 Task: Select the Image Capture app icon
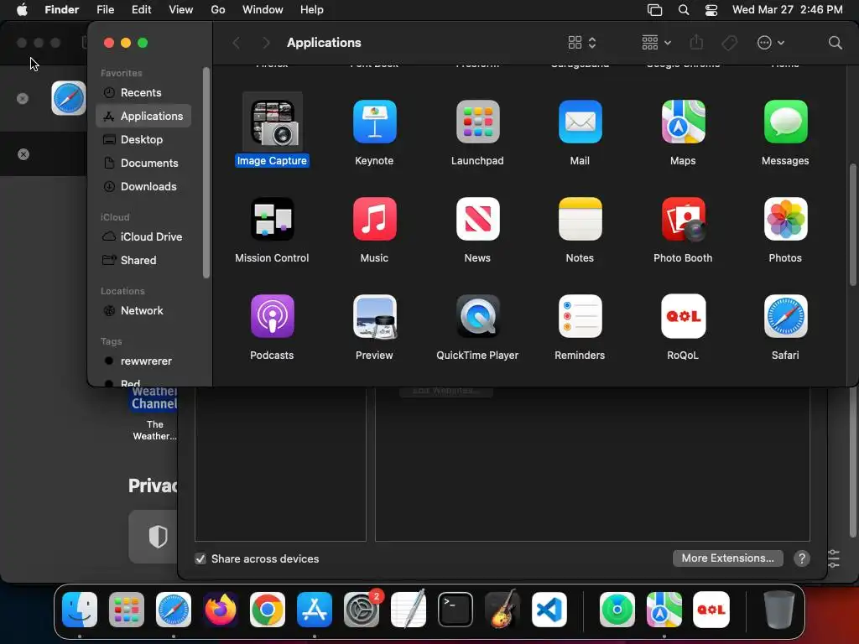pyautogui.click(x=273, y=122)
